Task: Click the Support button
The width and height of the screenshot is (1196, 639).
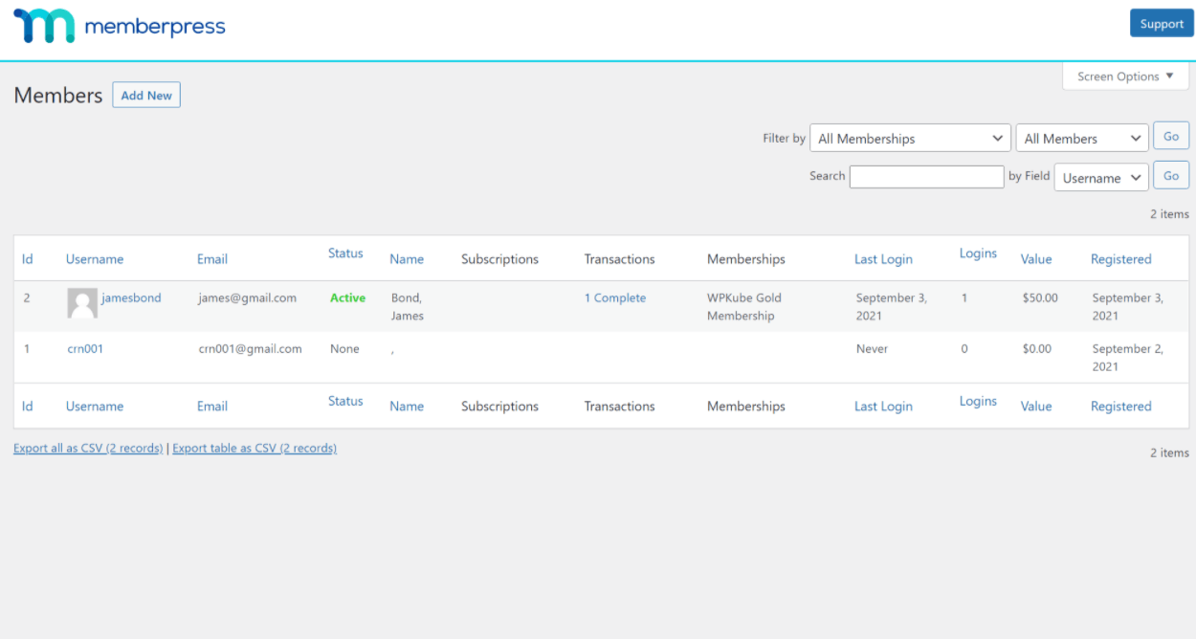Action: [1162, 24]
